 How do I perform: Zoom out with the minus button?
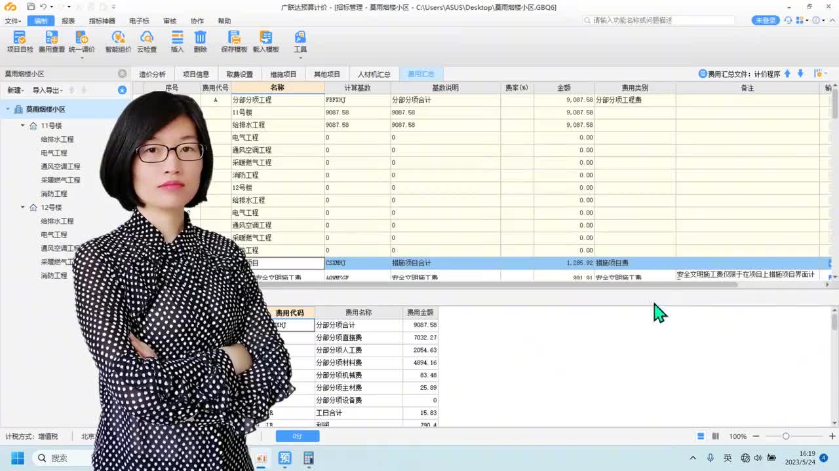(756, 436)
